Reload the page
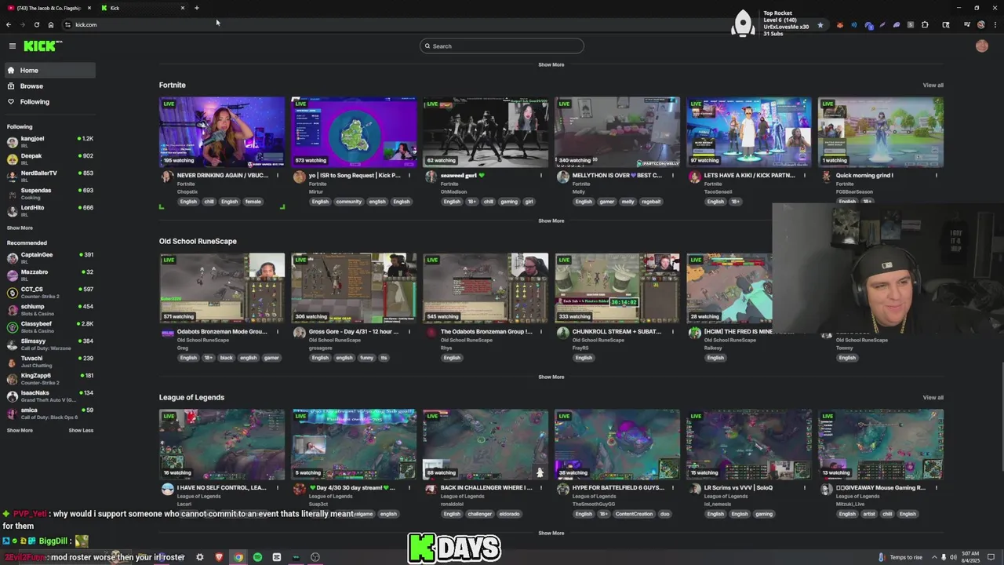This screenshot has height=565, width=1004. point(36,24)
